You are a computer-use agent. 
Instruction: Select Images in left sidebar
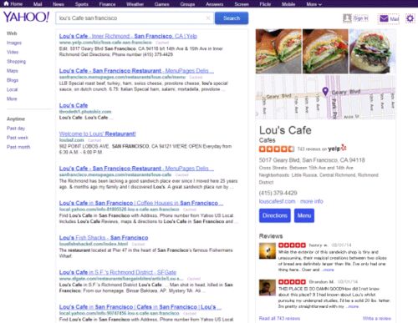(14, 43)
